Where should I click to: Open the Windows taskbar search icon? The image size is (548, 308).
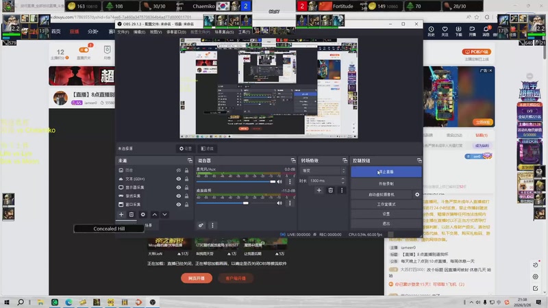click(x=21, y=302)
